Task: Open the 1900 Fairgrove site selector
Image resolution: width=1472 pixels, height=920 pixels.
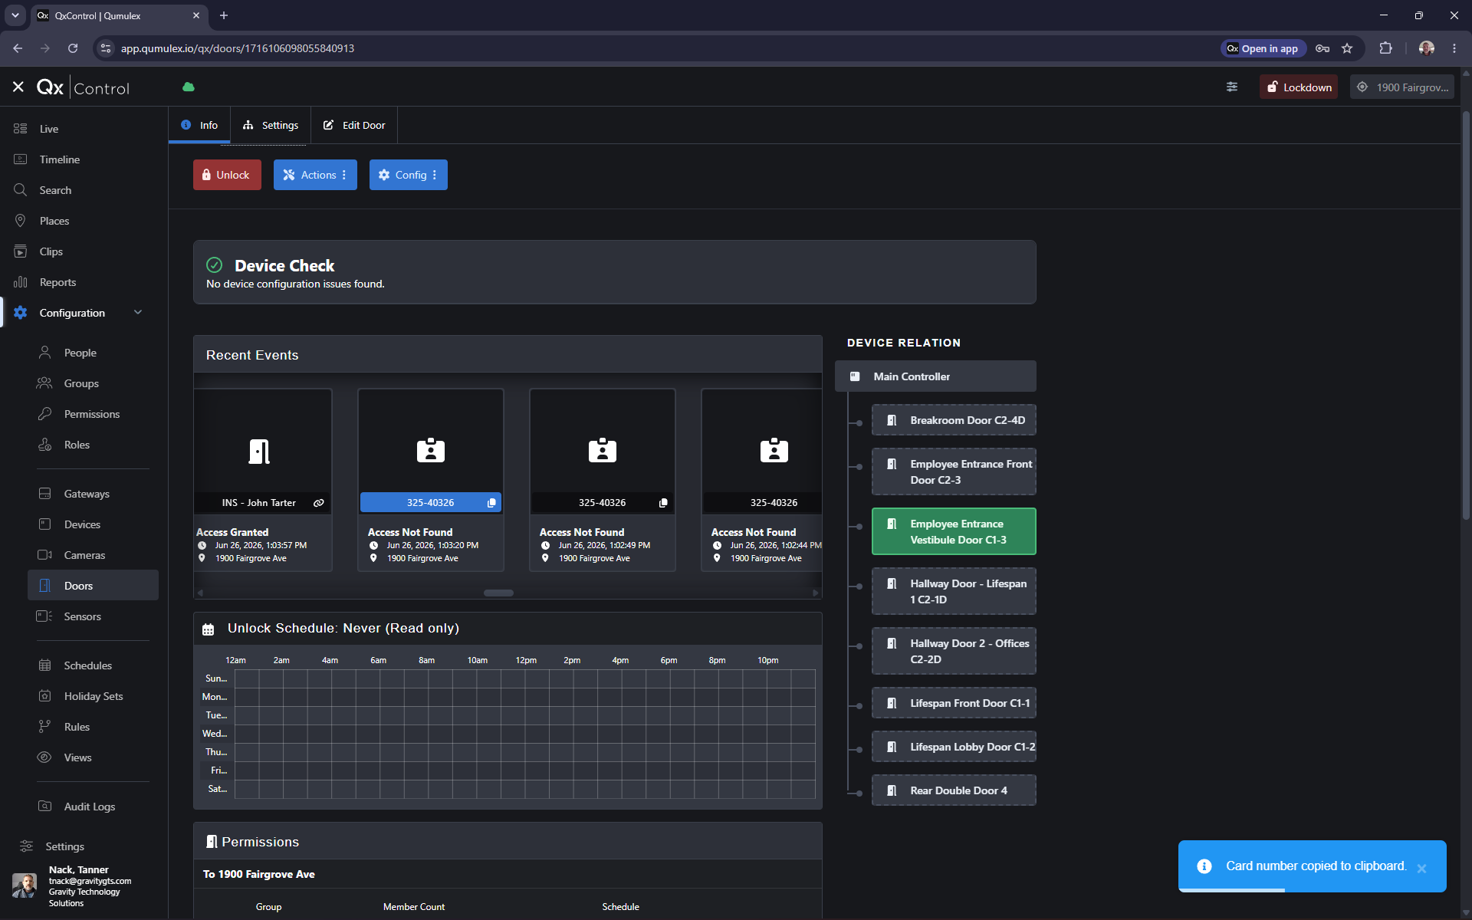Action: pyautogui.click(x=1402, y=87)
